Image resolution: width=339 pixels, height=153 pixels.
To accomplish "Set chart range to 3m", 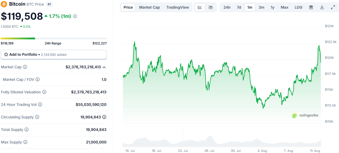I will [261, 7].
